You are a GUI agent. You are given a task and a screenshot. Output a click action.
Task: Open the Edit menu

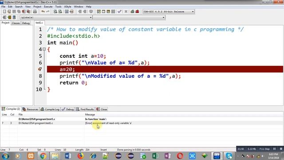[10, 7]
